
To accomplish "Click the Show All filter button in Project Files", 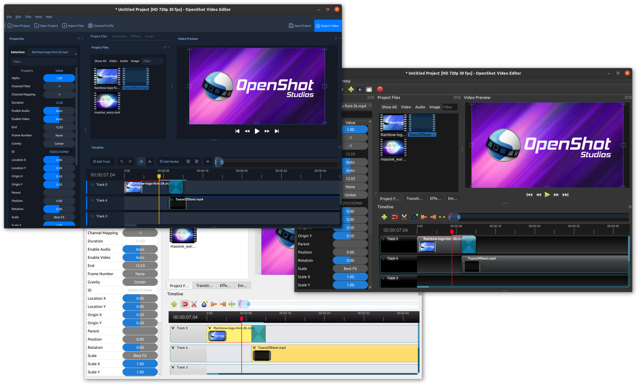I will coord(100,61).
